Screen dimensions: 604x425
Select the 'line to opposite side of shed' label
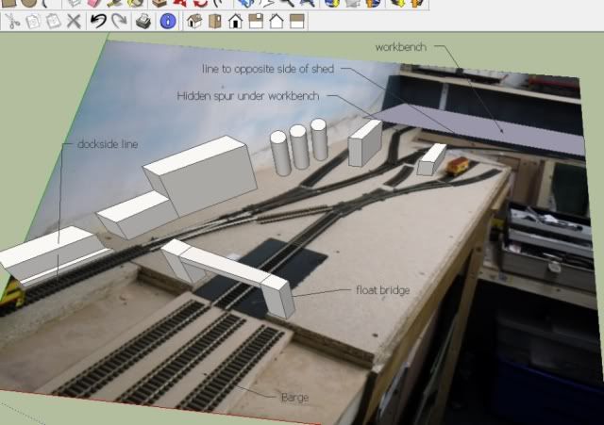click(268, 69)
